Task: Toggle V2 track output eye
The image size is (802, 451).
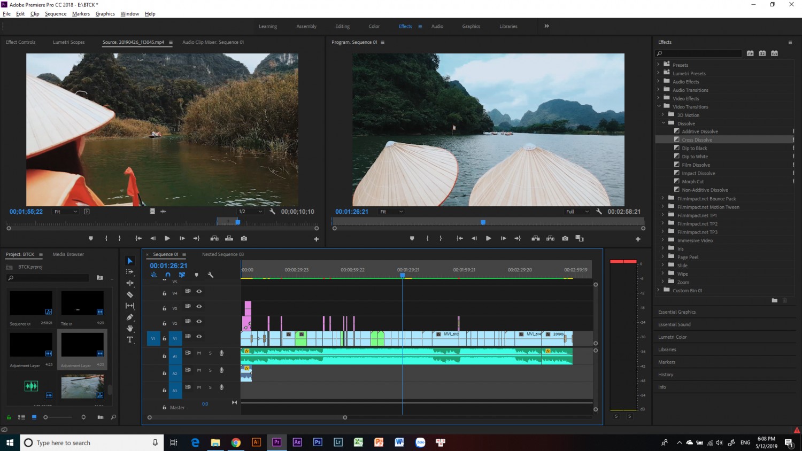Action: [x=199, y=322]
